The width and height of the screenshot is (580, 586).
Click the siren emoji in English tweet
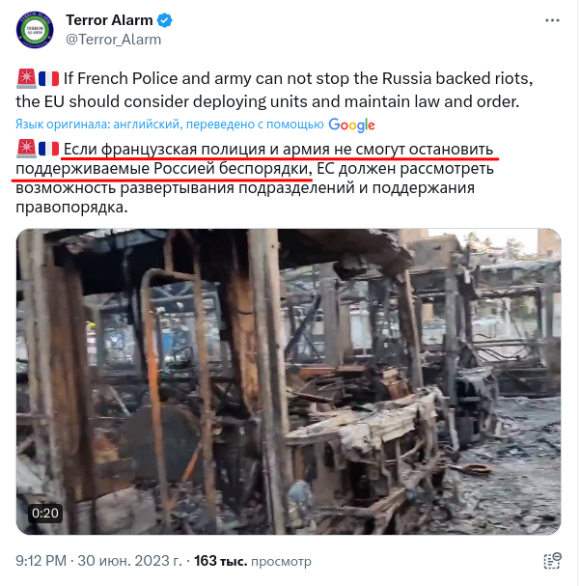26,78
